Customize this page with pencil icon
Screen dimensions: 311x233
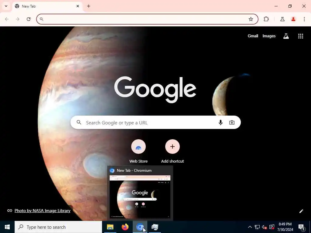pos(301,211)
